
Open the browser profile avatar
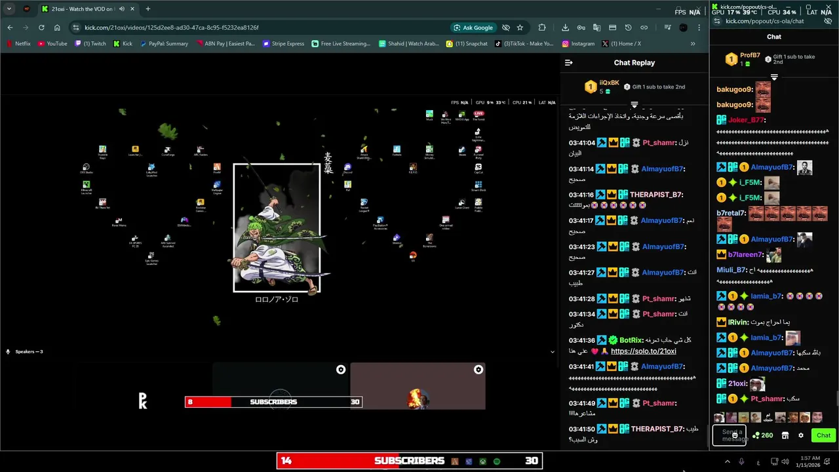(x=683, y=28)
